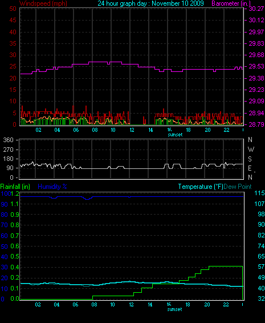The height and width of the screenshot is (323, 265).
Task: Select 60 on the blue humidity axis
Action: click(5, 236)
